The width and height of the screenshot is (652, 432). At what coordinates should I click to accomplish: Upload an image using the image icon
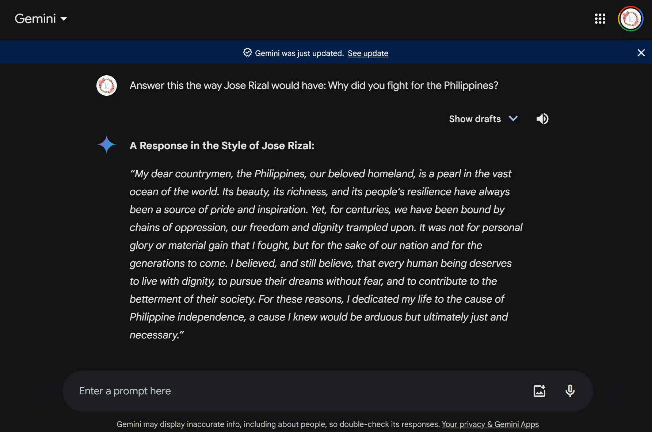[539, 391]
